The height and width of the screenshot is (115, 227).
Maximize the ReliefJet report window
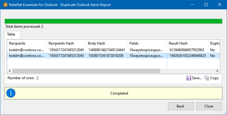(206, 5)
